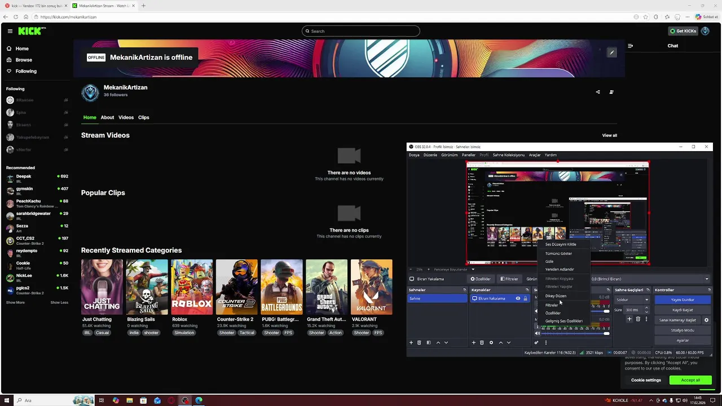722x406 pixels.
Task: Click Kaydı Başlat to start recording
Action: pyautogui.click(x=683, y=310)
